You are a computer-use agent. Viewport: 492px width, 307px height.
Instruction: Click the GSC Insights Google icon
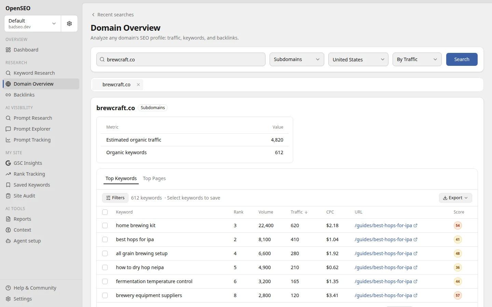pos(8,163)
